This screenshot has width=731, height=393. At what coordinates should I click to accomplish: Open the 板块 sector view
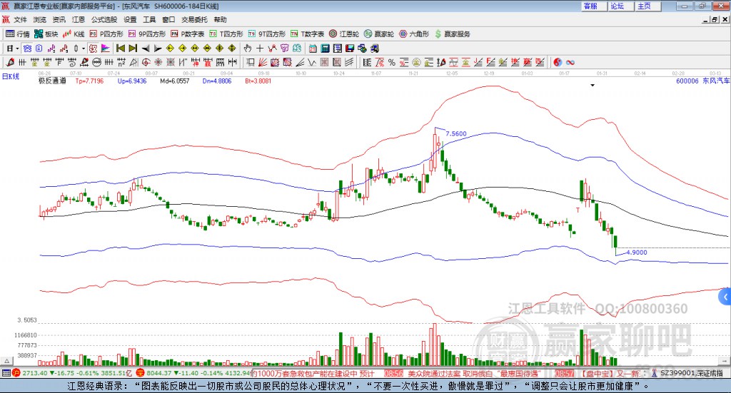(46, 34)
